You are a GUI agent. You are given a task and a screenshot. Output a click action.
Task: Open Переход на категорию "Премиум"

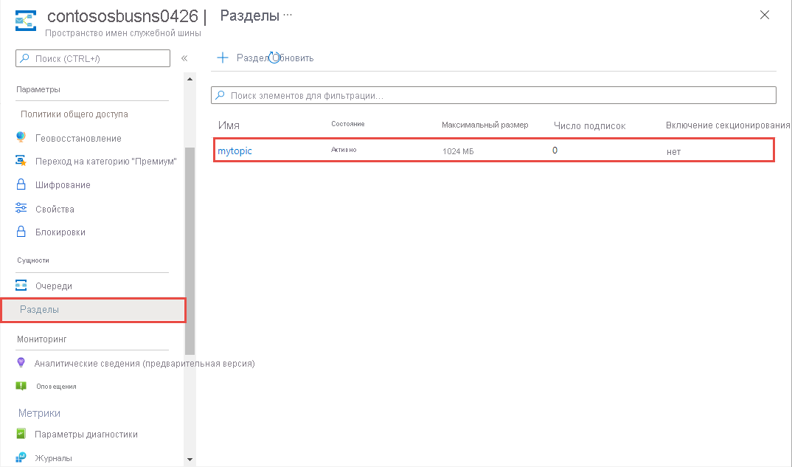(106, 162)
